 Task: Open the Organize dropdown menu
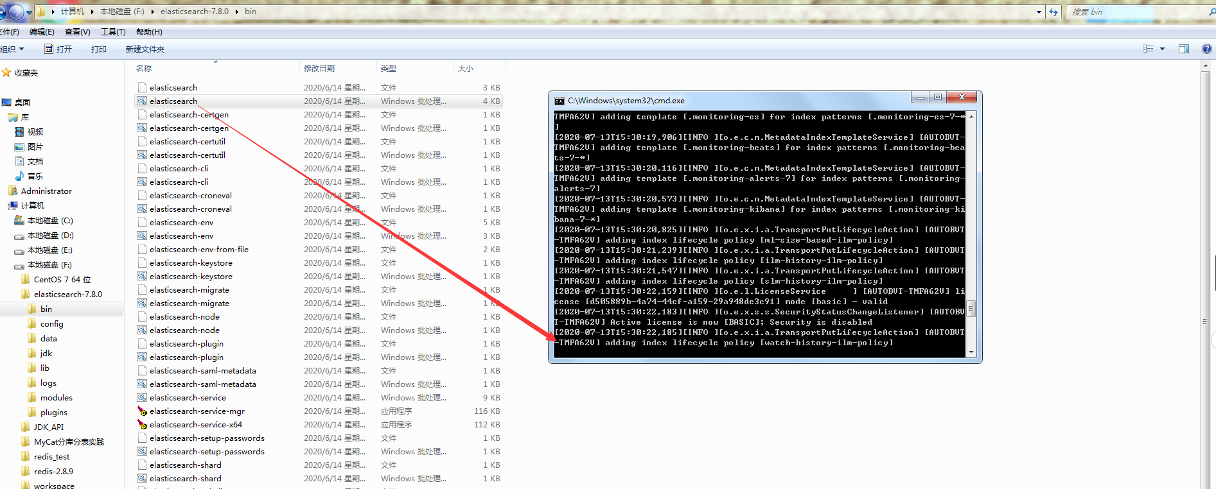tap(12, 49)
